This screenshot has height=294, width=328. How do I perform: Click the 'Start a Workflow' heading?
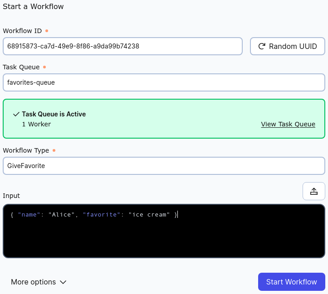pyautogui.click(x=33, y=6)
